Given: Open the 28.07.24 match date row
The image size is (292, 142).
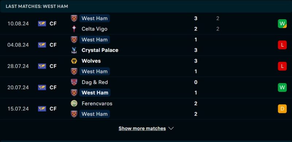Looking at the screenshot, I should pos(146,66).
